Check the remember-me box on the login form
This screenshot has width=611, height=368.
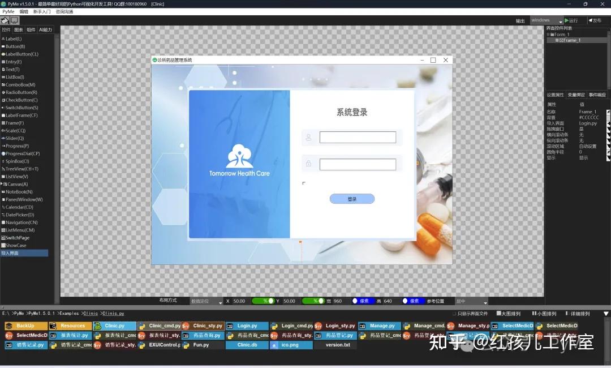(304, 183)
